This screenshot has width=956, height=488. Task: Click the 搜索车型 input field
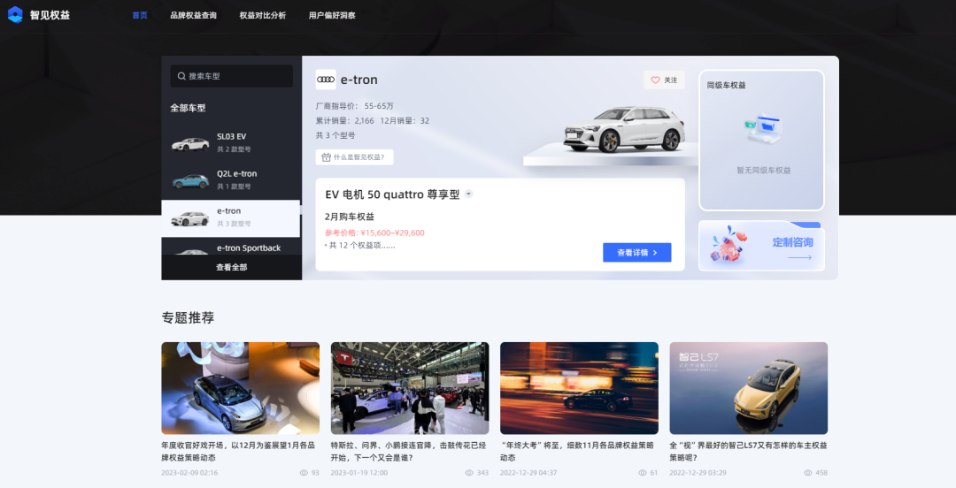(x=232, y=76)
